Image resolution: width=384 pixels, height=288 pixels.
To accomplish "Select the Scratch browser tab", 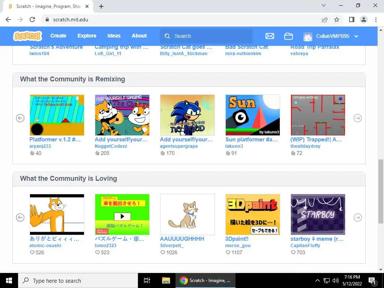I will click(x=48, y=6).
